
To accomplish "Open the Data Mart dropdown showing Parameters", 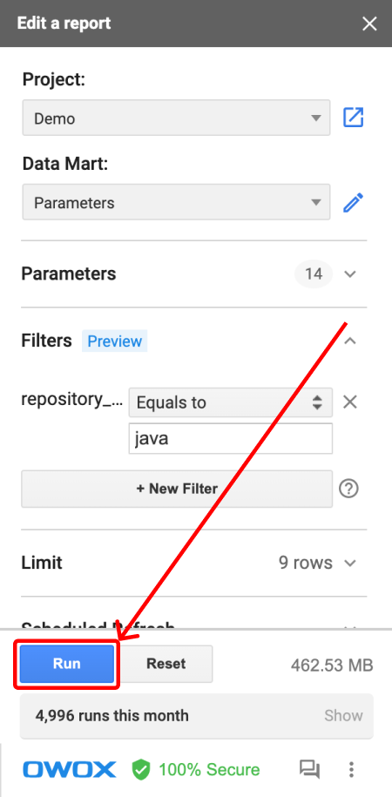I will point(176,202).
